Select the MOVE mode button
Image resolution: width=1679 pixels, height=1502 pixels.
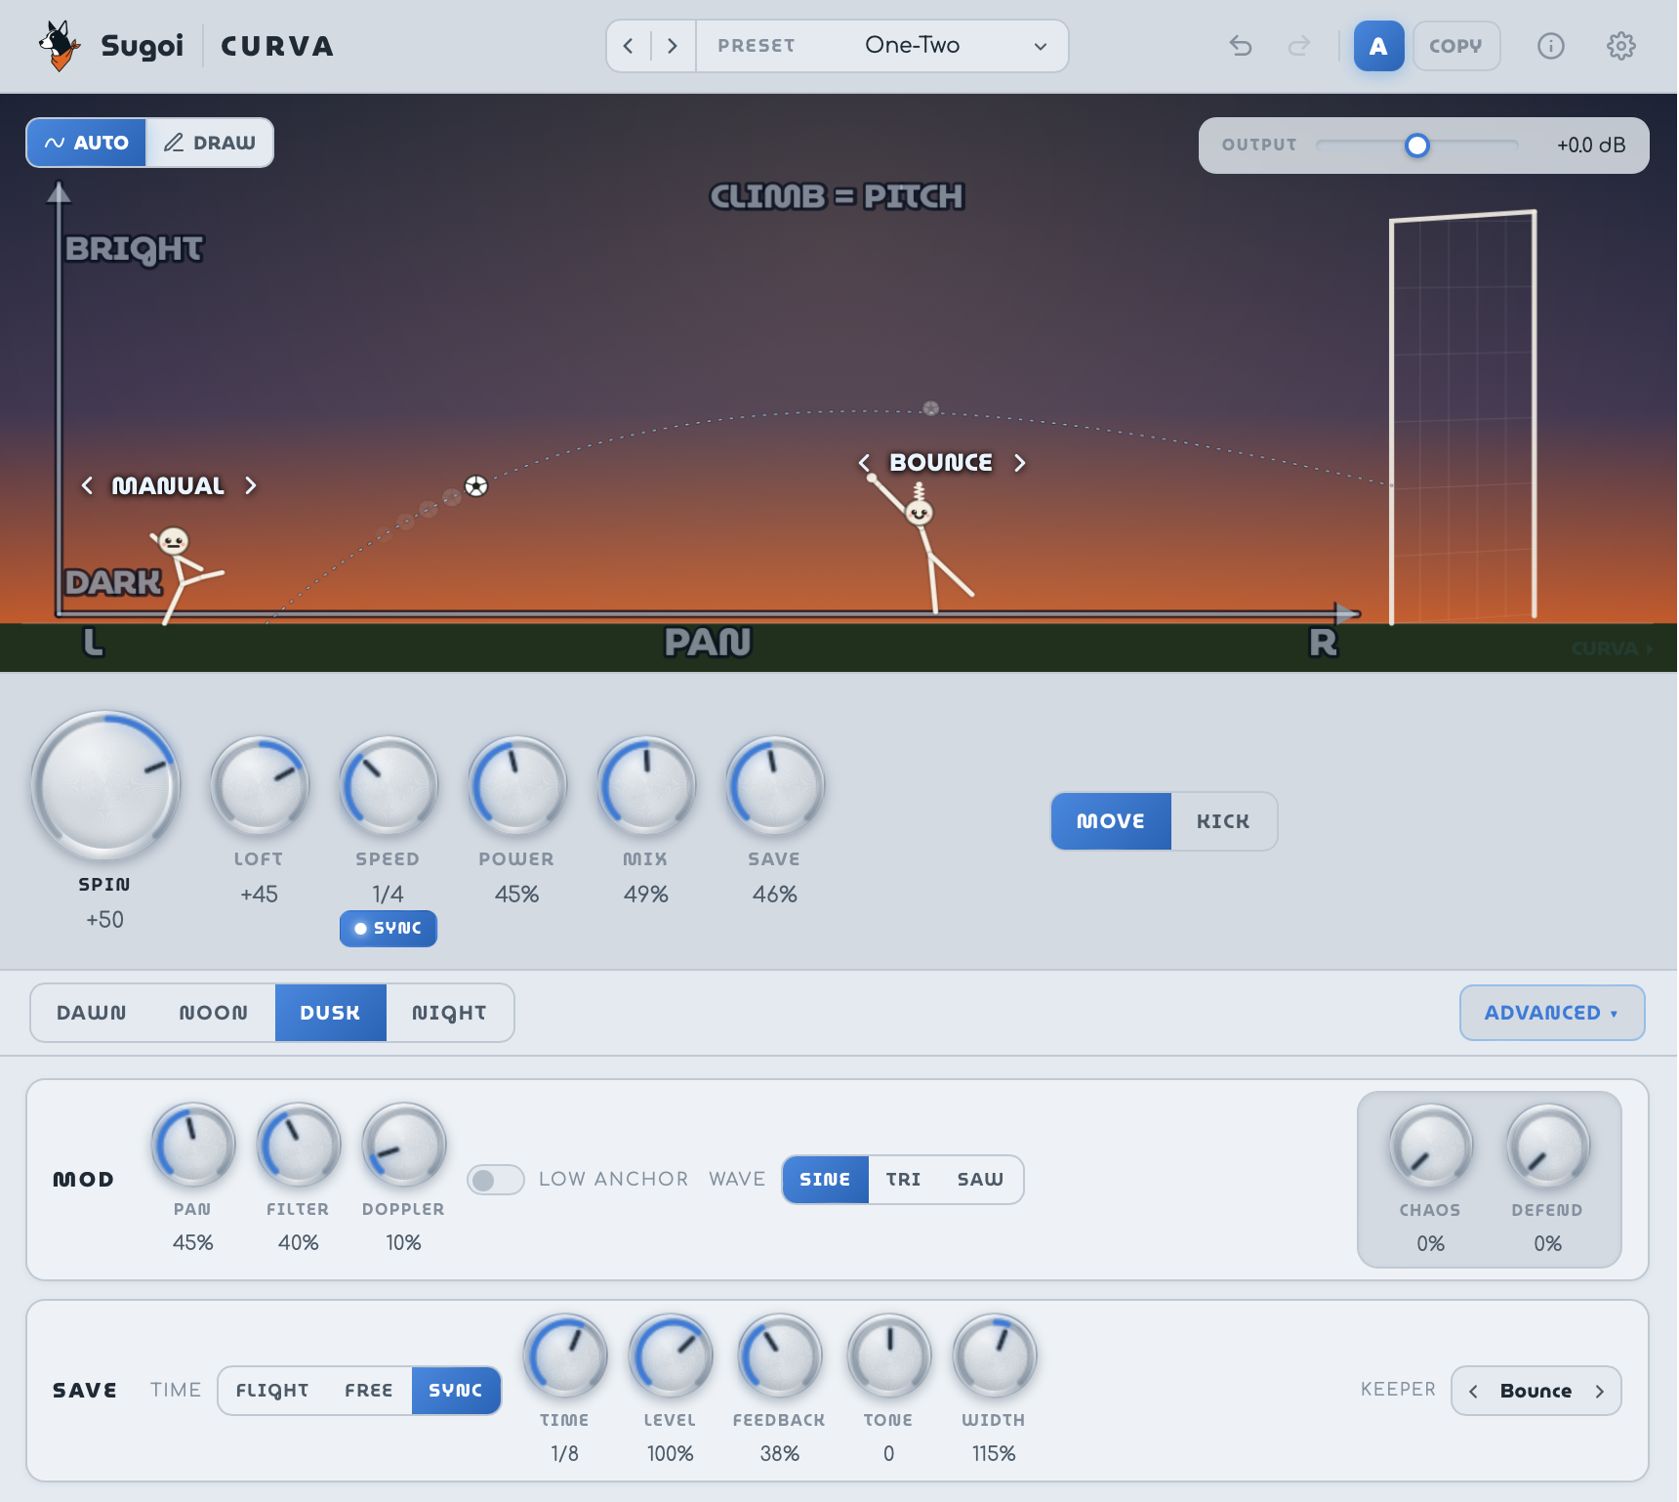(1111, 821)
